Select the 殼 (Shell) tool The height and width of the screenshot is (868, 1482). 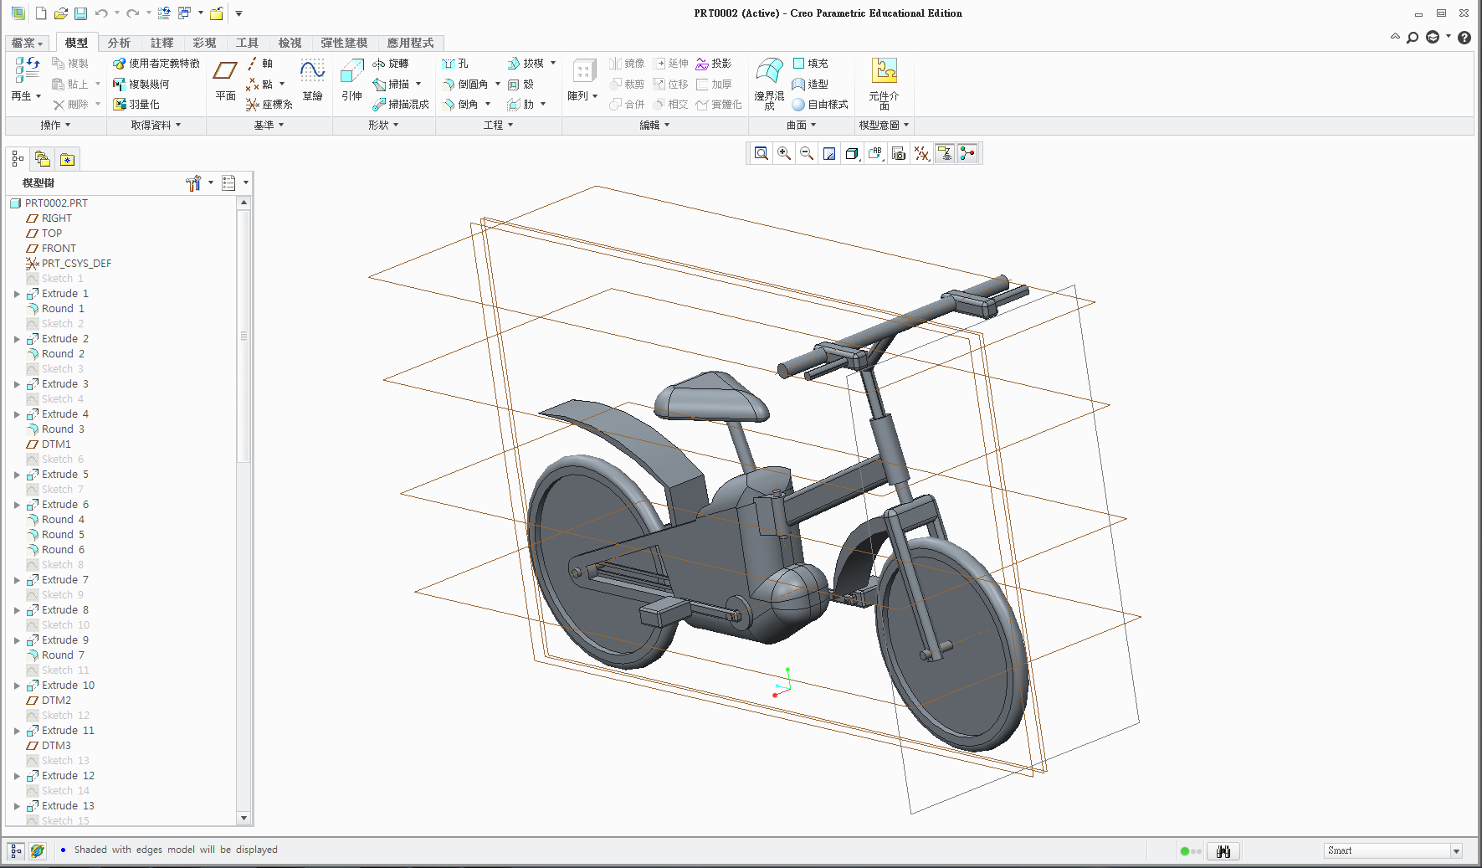click(520, 84)
